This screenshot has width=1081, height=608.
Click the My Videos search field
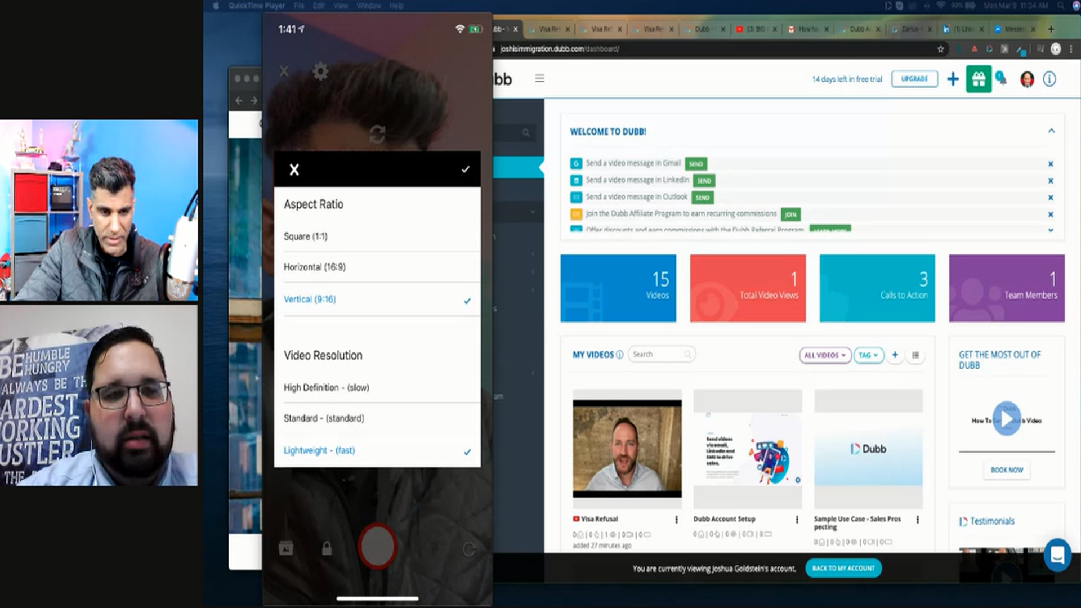click(662, 354)
